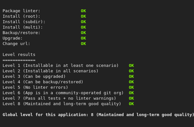This screenshot has height=127, width=194.
Task: Select the "Change url:" label text
Action: (16, 44)
